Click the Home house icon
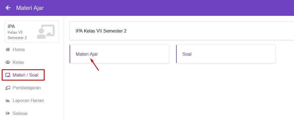 (8, 50)
